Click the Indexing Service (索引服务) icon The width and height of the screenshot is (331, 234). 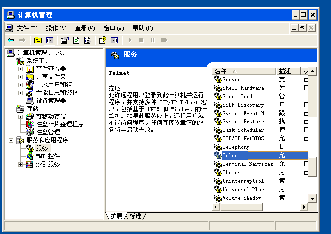pos(29,164)
